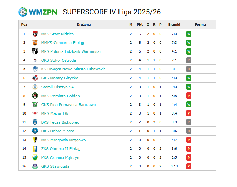Click the WMZPN logo

pyautogui.click(x=38, y=12)
